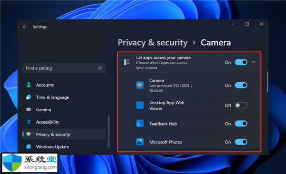This screenshot has height=174, width=286.
Task: Go back using the Settings back arrow
Action: (x=25, y=27)
